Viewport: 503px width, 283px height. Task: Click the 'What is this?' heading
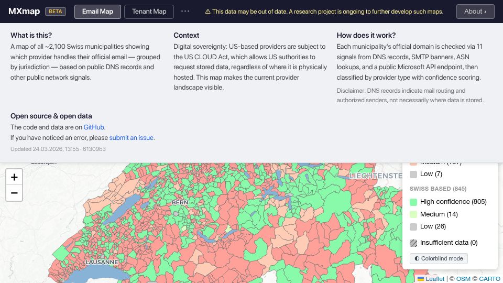pos(31,35)
